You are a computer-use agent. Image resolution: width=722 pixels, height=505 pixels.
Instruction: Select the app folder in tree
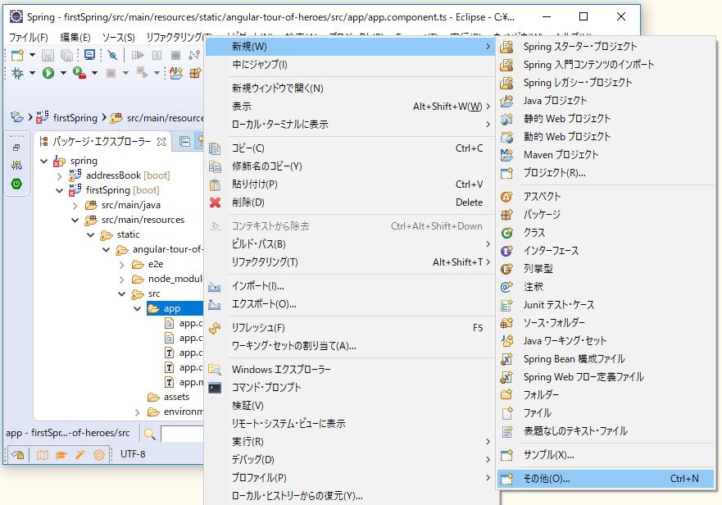point(172,308)
